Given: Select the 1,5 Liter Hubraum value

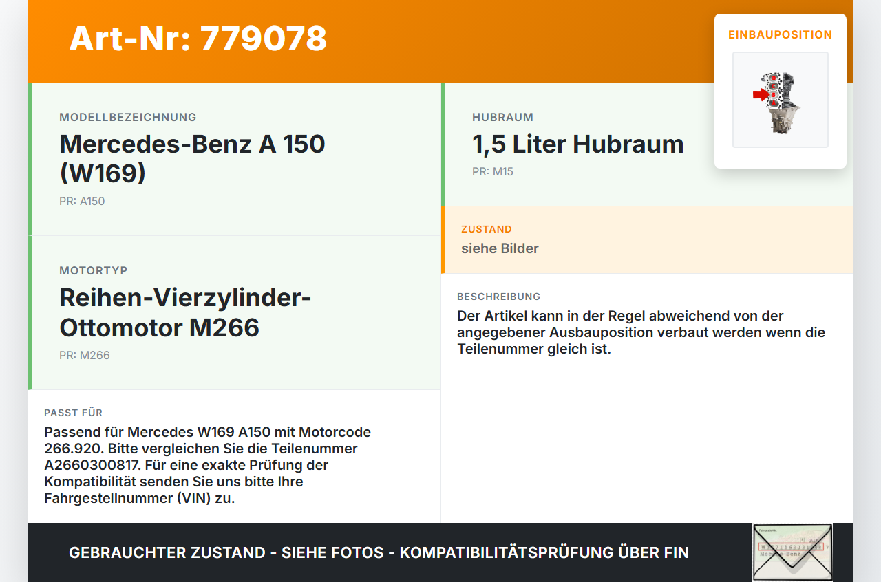Looking at the screenshot, I should [578, 144].
